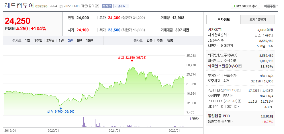Click the red up-arrow change indicator

[x=18, y=29]
